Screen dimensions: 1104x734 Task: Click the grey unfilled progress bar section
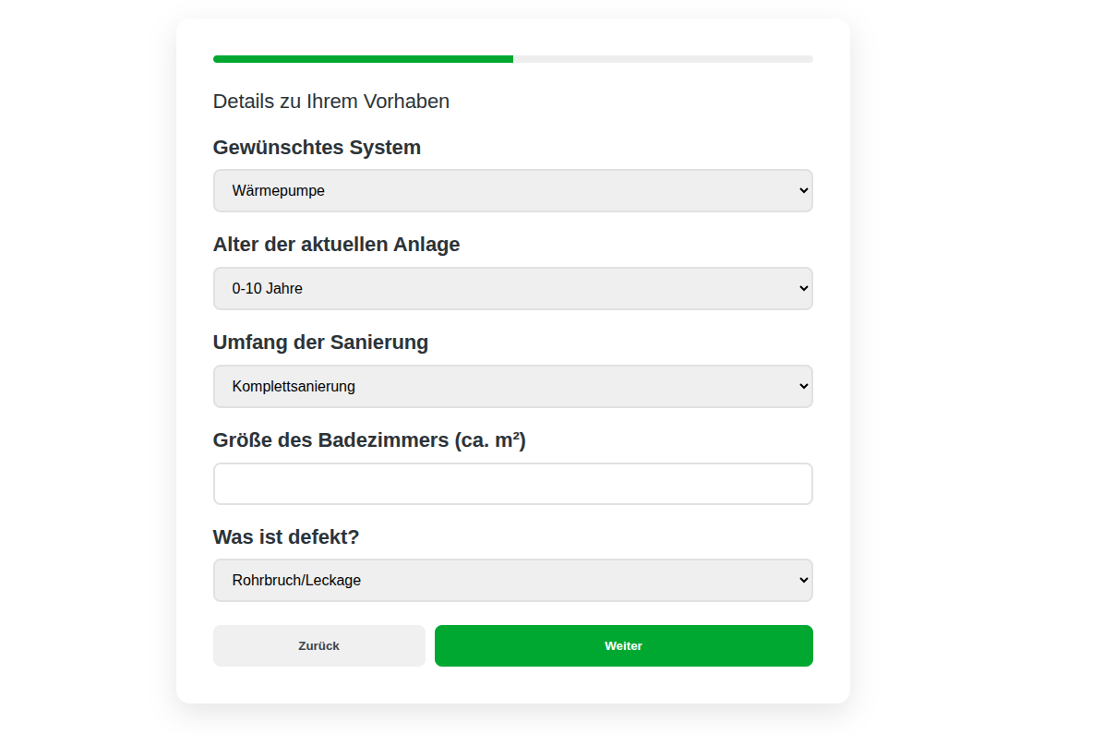point(663,59)
